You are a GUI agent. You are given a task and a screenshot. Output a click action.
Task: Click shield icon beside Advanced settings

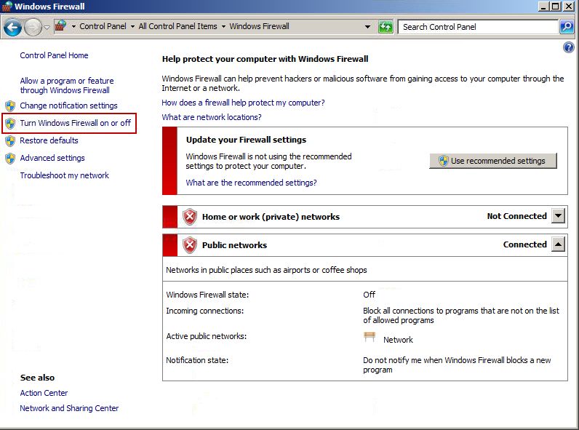[10, 158]
